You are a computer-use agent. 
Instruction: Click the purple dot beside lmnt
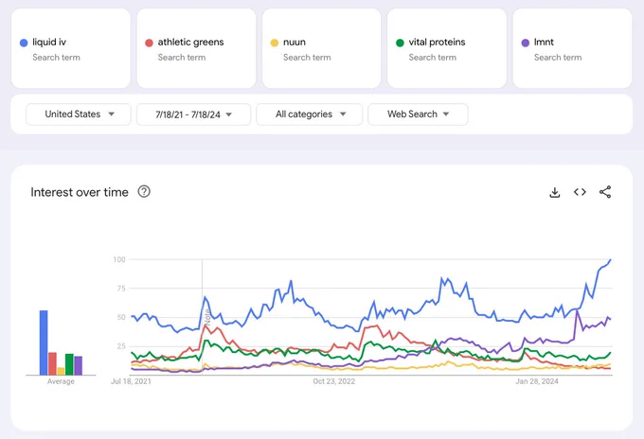526,43
